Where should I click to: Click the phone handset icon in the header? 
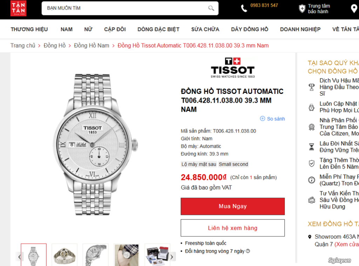[244, 8]
